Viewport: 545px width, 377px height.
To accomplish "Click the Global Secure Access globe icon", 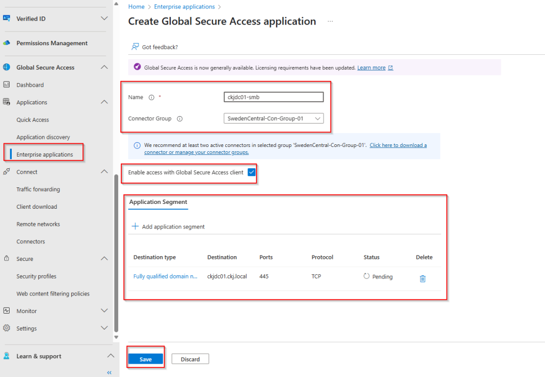I will click(x=7, y=68).
